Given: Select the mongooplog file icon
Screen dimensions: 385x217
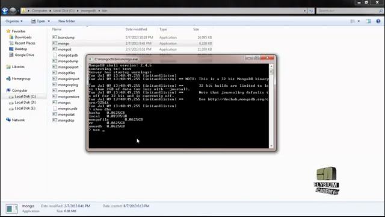Looking at the screenshot, I should [55, 84].
